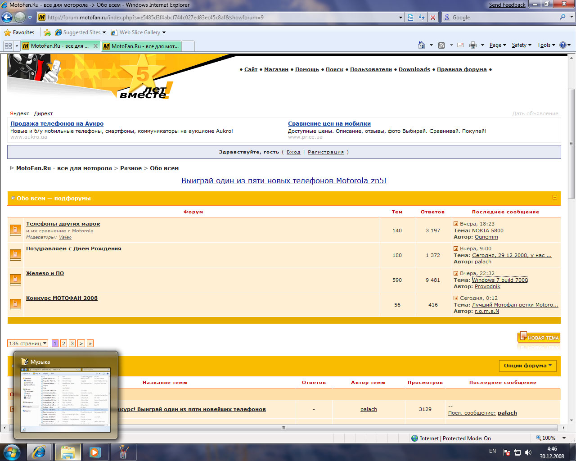Viewport: 576px width, 461px height.
Task: Open the Продажа телефонов на Аукро ad
Action: 57,124
